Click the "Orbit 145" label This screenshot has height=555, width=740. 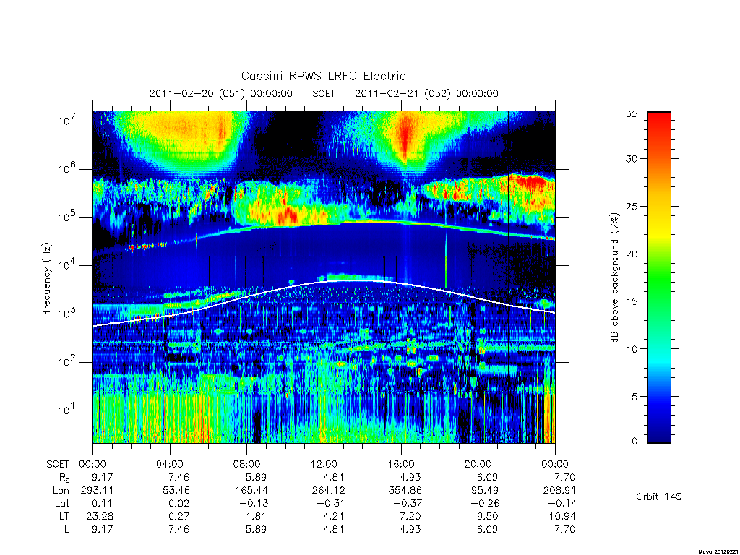[x=659, y=496]
